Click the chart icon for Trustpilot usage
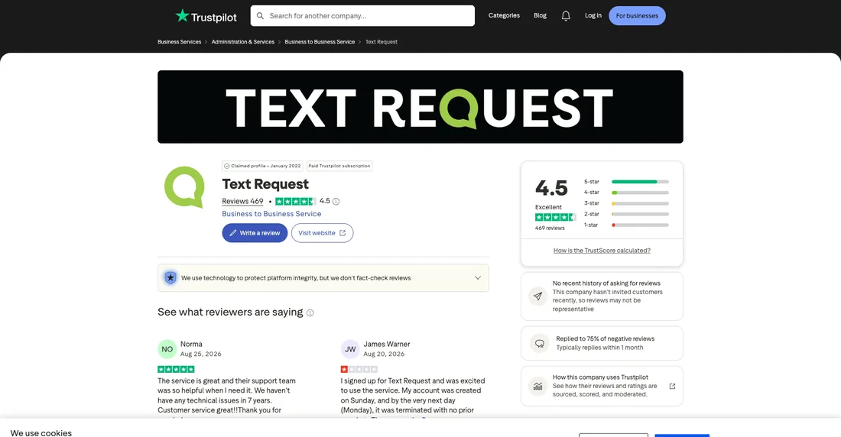 [537, 386]
